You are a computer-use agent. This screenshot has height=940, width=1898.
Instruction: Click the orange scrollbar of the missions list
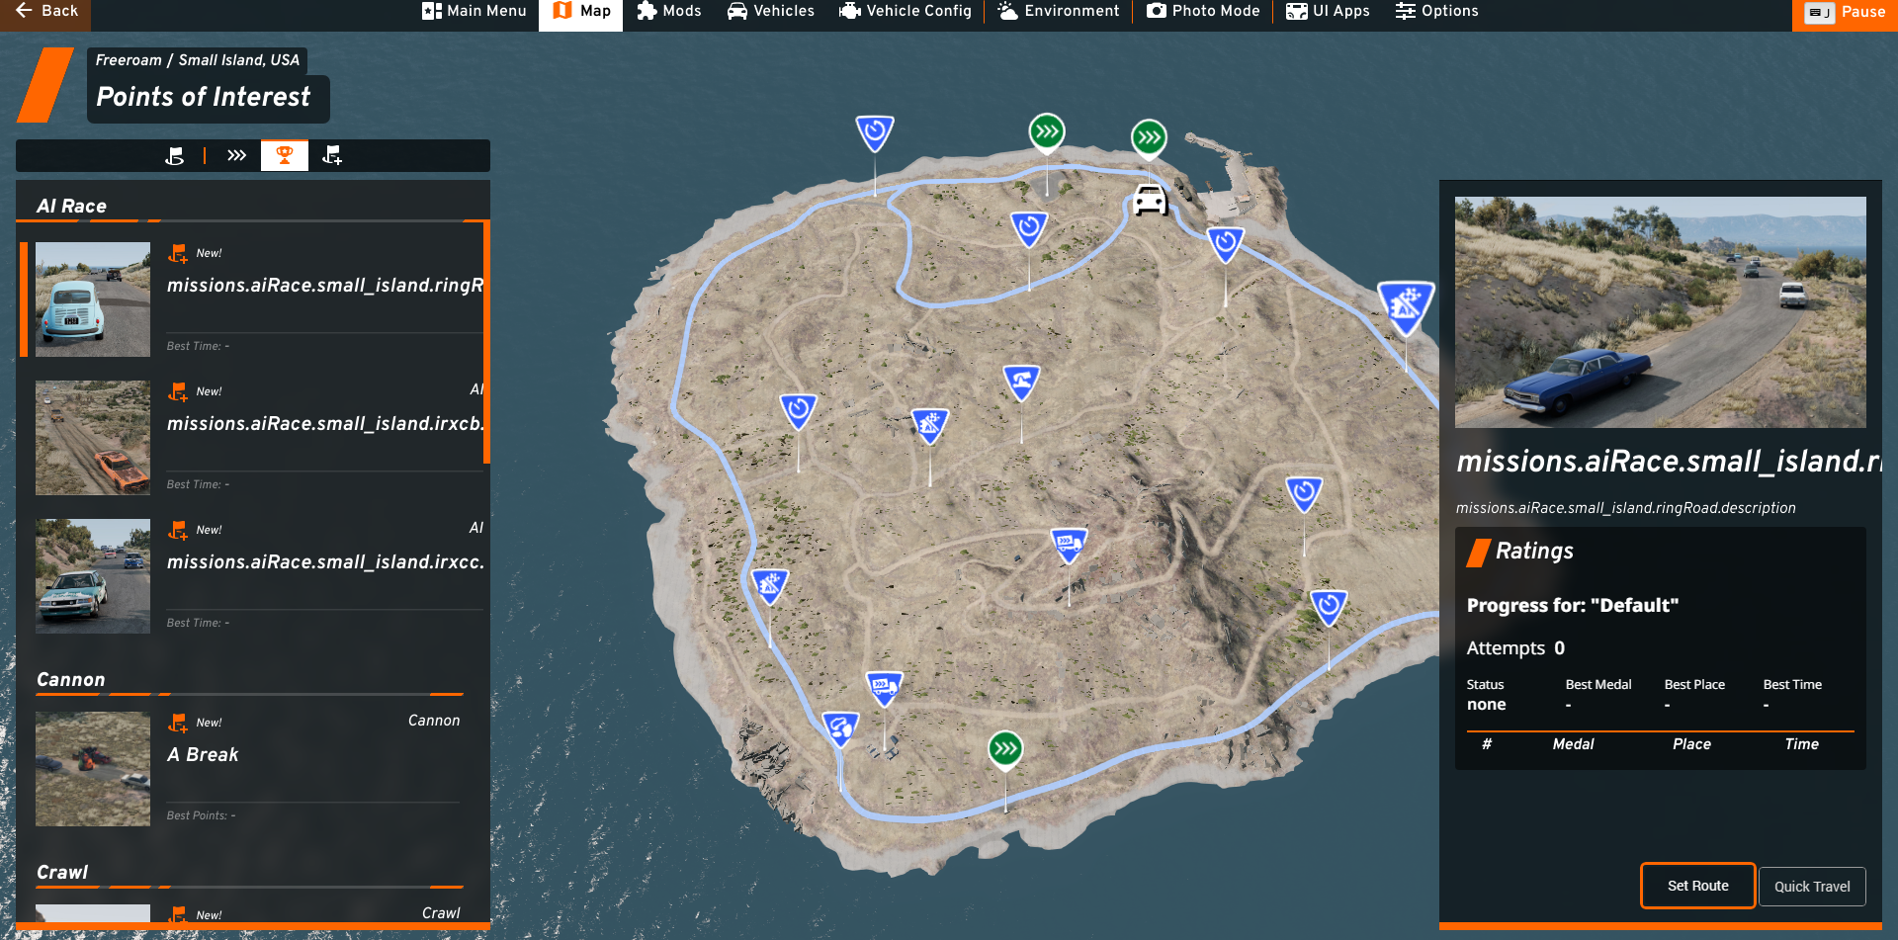[x=486, y=342]
